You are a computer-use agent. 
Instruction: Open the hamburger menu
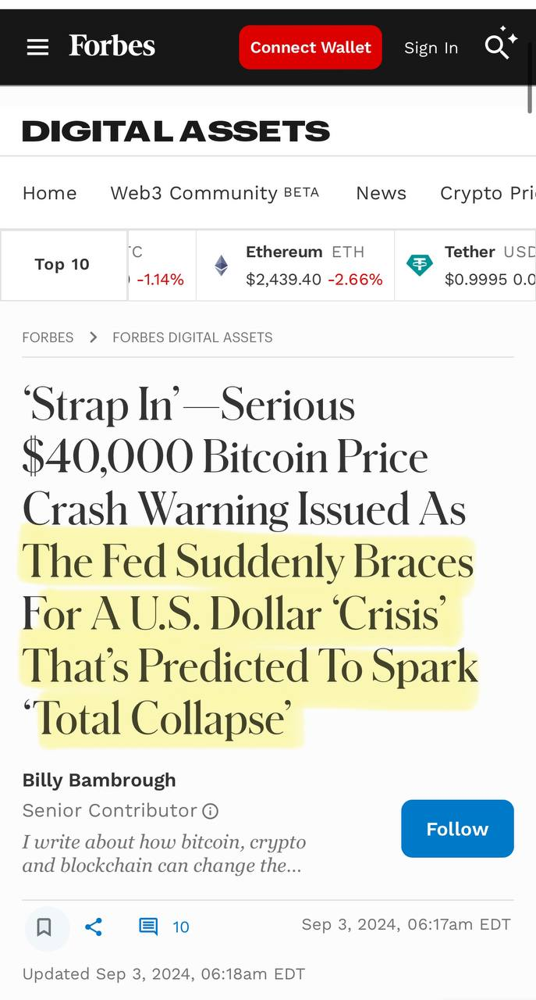[x=37, y=48]
